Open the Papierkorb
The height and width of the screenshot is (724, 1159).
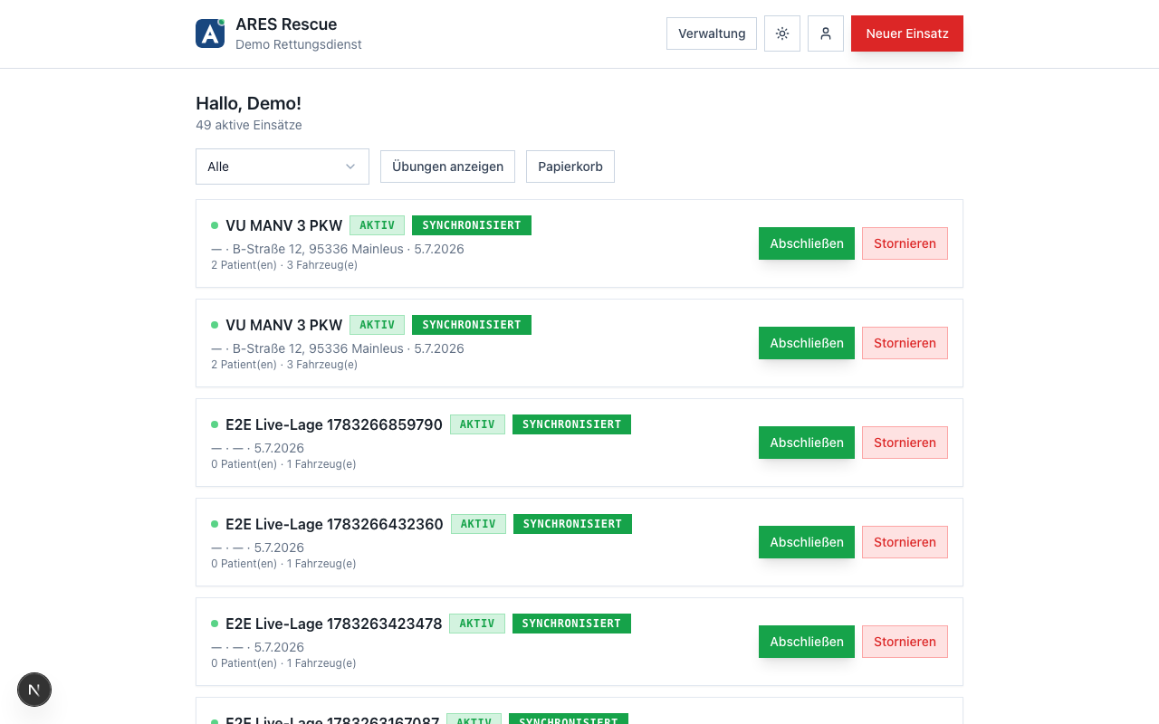(x=570, y=167)
